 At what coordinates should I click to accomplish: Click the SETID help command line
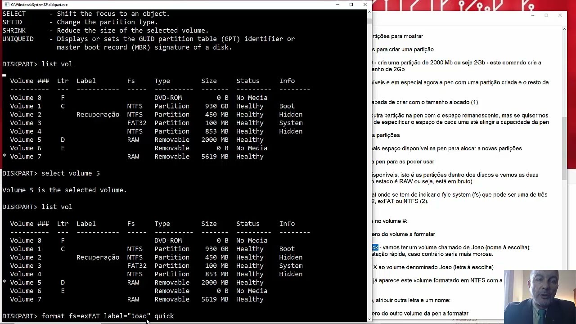tap(80, 22)
